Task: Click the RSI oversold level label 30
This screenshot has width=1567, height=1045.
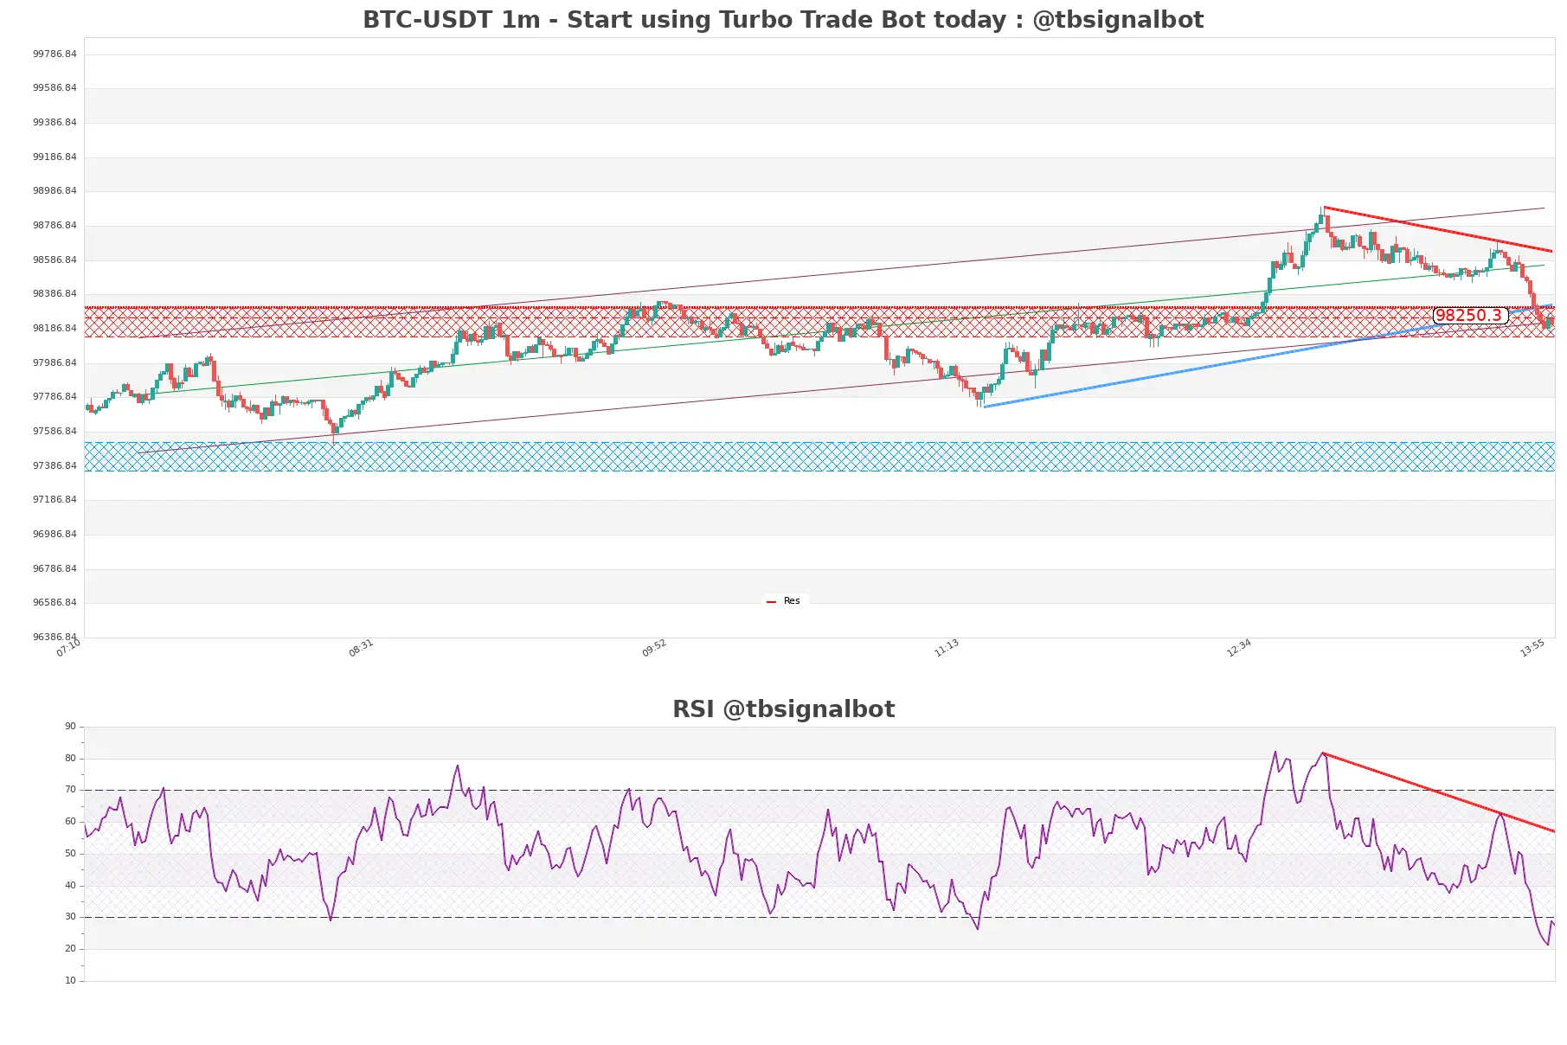Action: tap(71, 917)
